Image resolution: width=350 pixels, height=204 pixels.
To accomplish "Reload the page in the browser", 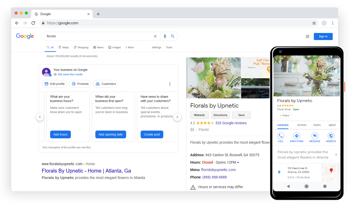I will [x=33, y=23].
